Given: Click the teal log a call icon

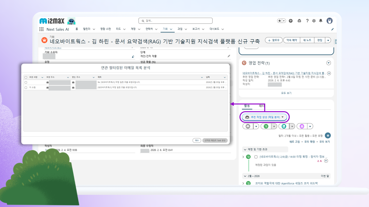Looking at the screenshot, I should point(284,126).
